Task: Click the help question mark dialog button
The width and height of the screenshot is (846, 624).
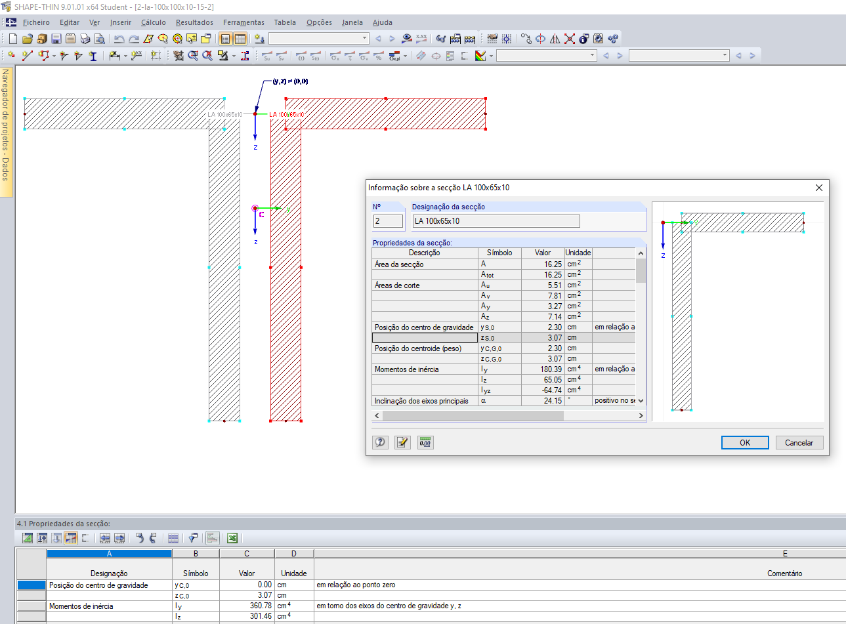Action: point(381,442)
